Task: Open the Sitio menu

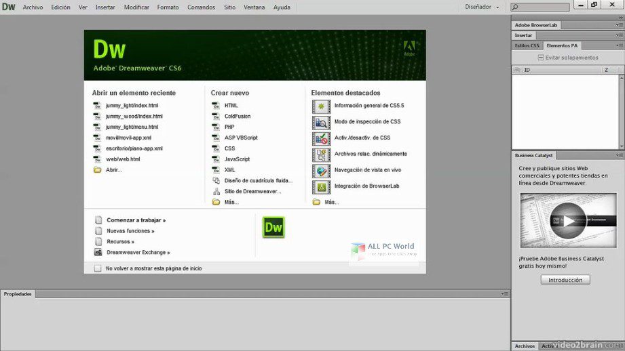Action: tap(229, 7)
